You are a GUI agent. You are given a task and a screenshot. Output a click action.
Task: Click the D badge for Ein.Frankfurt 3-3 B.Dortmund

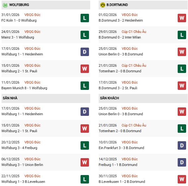pos(182,145)
